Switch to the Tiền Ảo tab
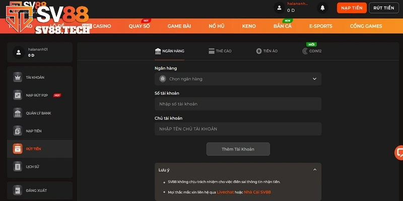This screenshot has height=201, width=403. tap(267, 51)
